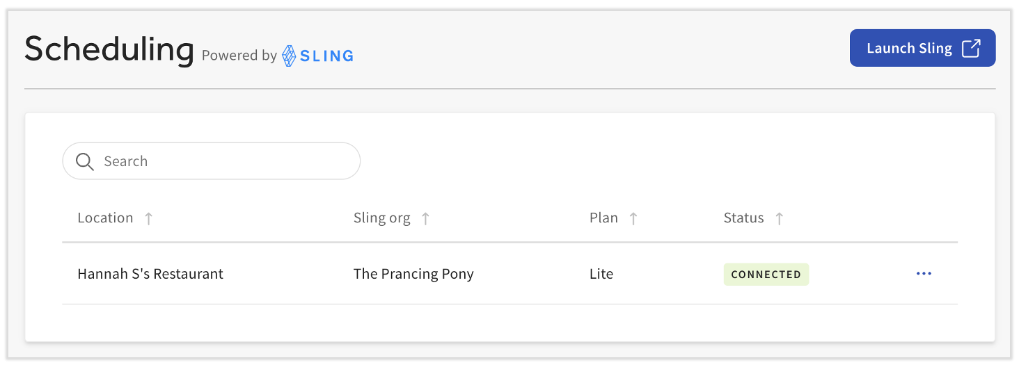Click the Sling logo next to Powered by
Viewport: 1019px width, 367px height.
click(x=318, y=56)
